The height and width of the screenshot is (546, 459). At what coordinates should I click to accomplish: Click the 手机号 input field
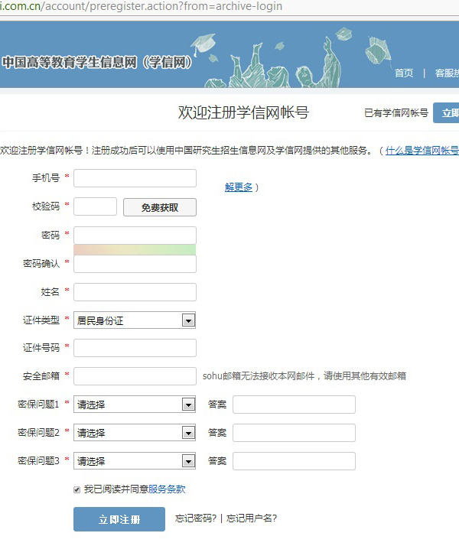135,178
